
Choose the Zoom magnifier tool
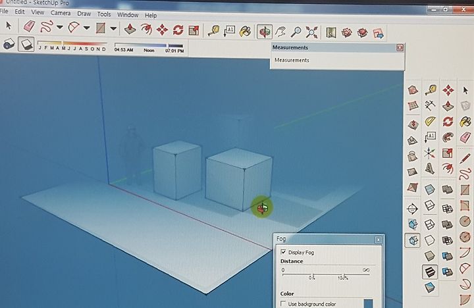point(296,32)
